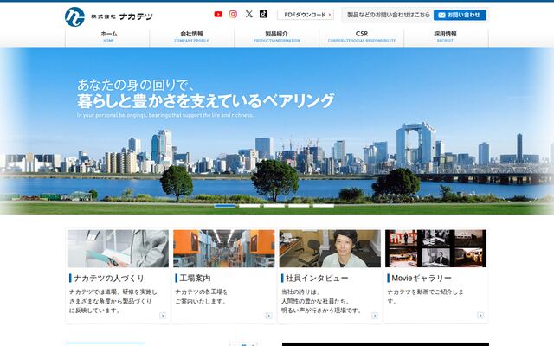Image resolution: width=554 pixels, height=346 pixels.
Task: Click arrow icon in 工場案内 card
Action: point(268,316)
